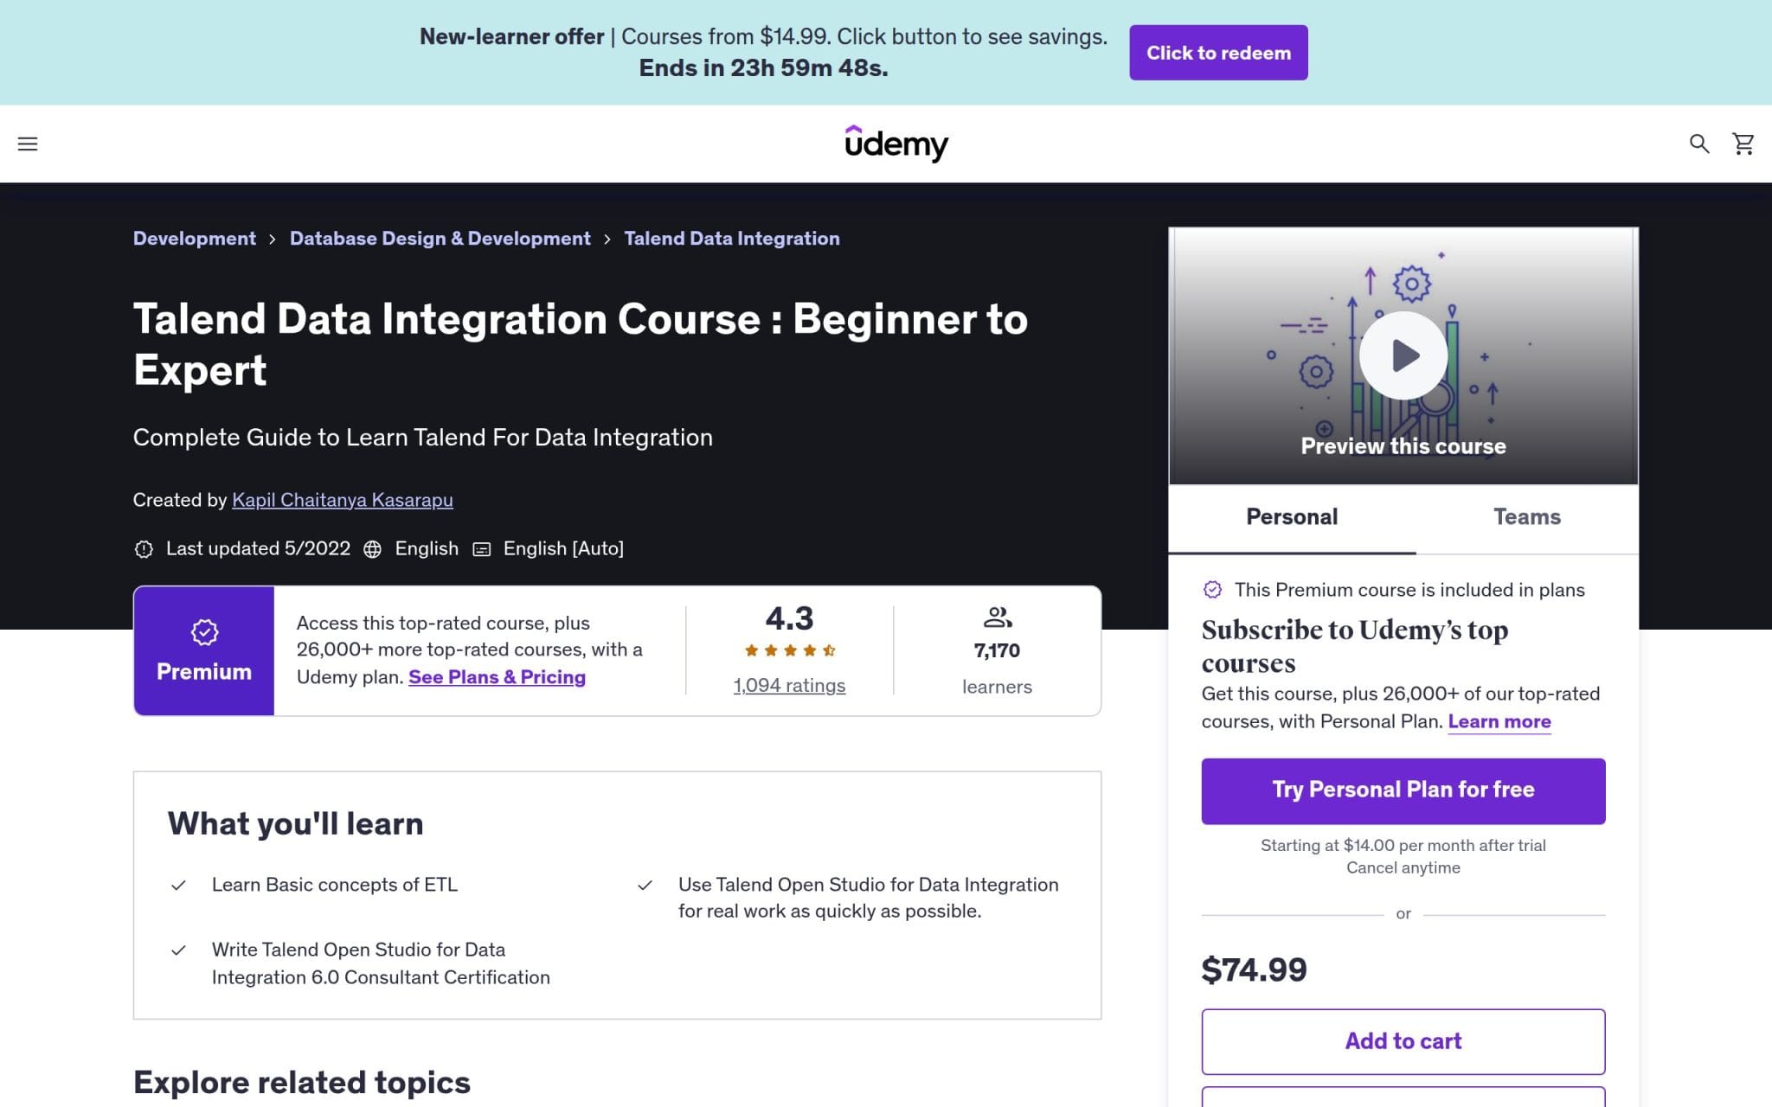Click Subscribe to Udemy's top courses heading
1772x1107 pixels.
(x=1355, y=646)
